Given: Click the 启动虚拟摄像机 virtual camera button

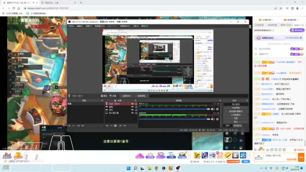Looking at the screenshot, I should pyautogui.click(x=236, y=111).
